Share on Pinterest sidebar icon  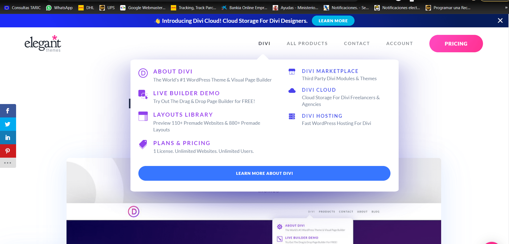tap(8, 151)
